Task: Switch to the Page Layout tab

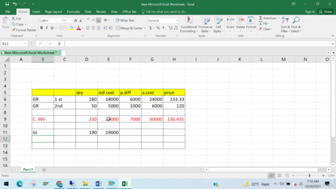Action: (x=54, y=12)
